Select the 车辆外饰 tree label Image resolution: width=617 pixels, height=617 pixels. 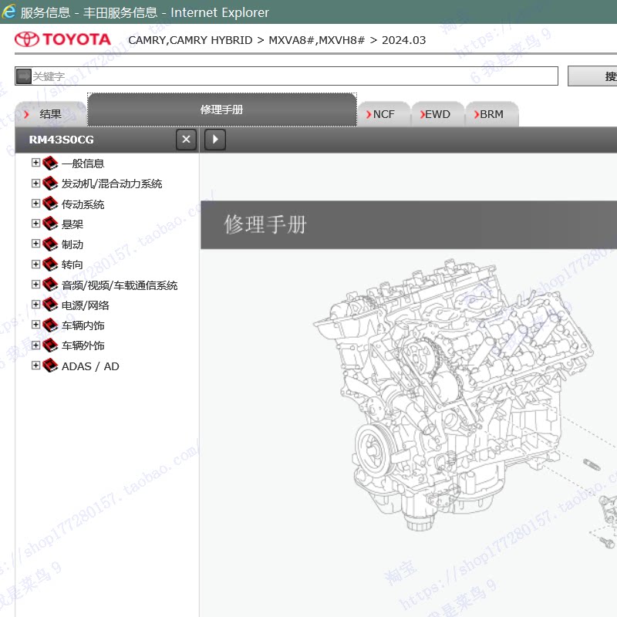click(83, 346)
